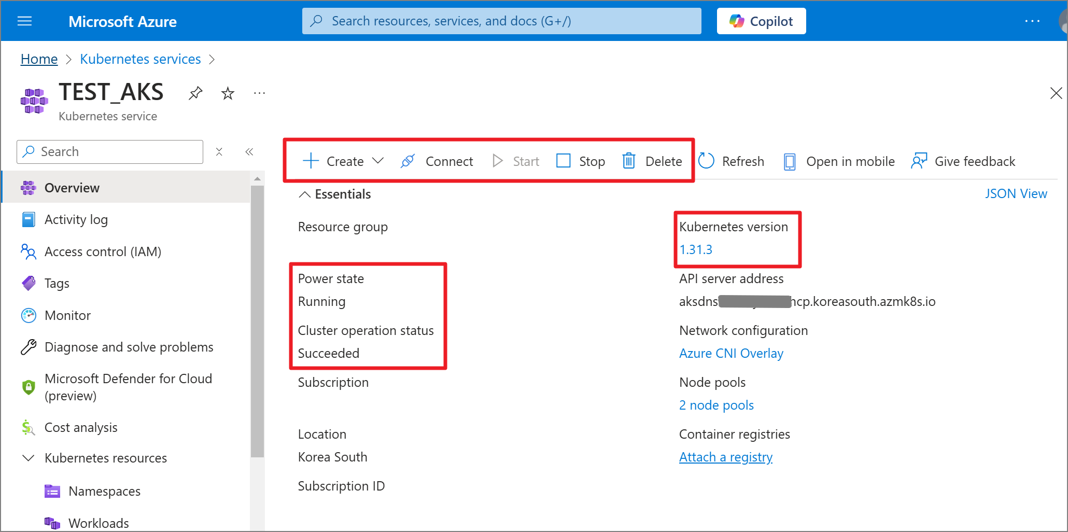Image resolution: width=1068 pixels, height=532 pixels.
Task: Expand the Create dropdown chevron
Action: pyautogui.click(x=378, y=161)
